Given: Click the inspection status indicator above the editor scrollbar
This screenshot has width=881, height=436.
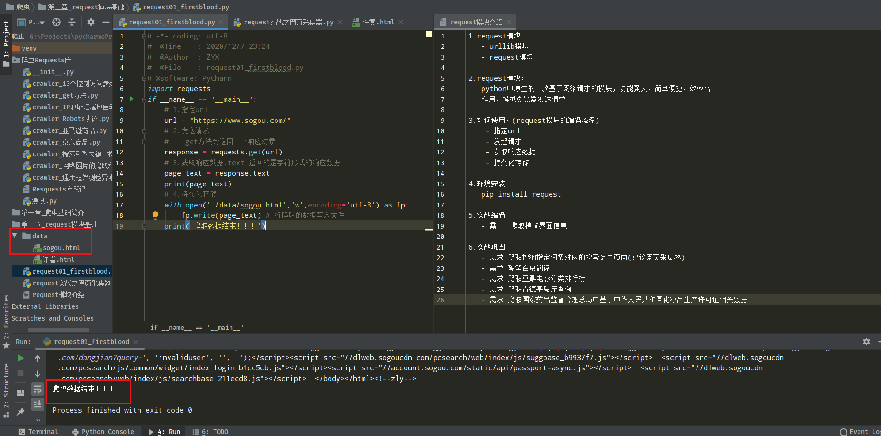Looking at the screenshot, I should 429,34.
